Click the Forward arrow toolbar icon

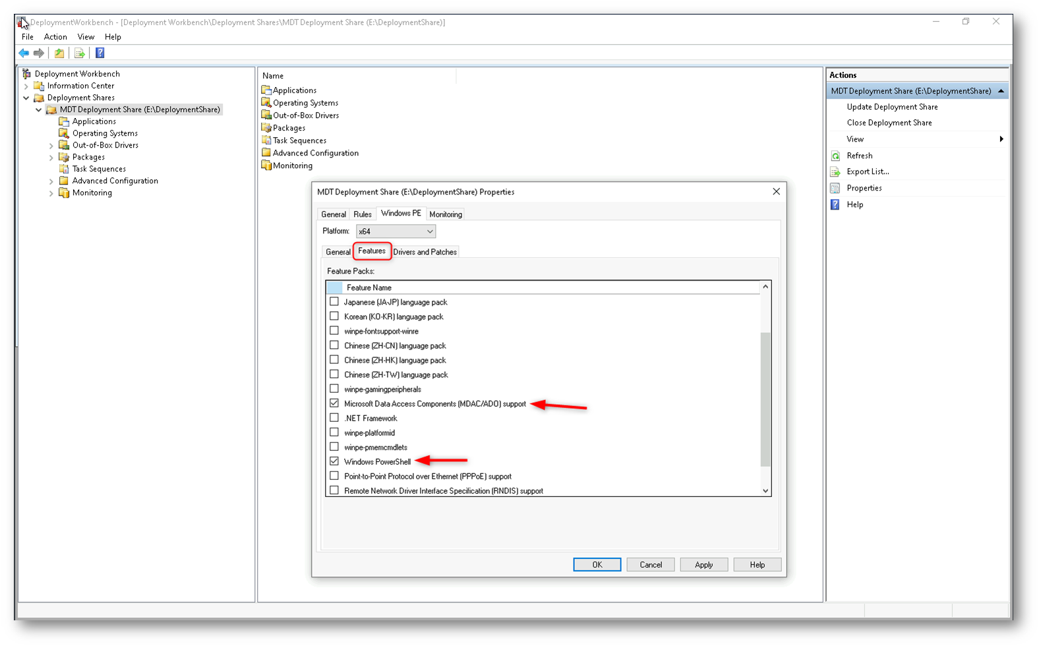39,53
